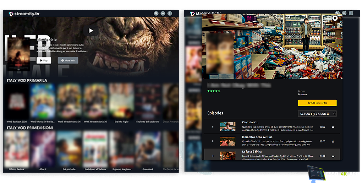This screenshot has width=362, height=183.
Task: Expand the Season 1 (7 episodes) dropdown
Action: tap(317, 114)
